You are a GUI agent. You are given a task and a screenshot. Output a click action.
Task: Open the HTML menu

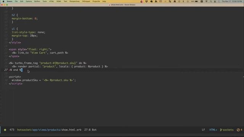[51, 2]
